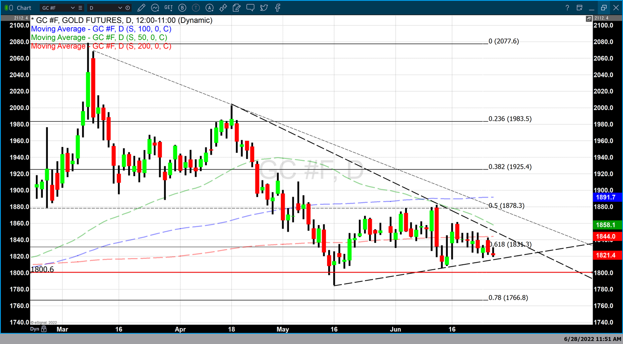The image size is (623, 344).
Task: Open the window layout dropdown icon
Action: [x=579, y=8]
